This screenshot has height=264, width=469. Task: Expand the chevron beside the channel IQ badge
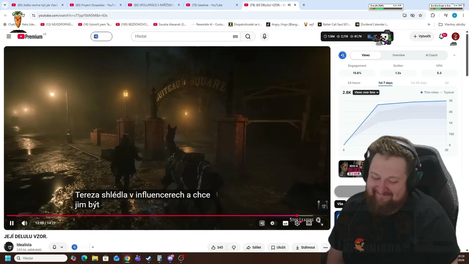click(x=93, y=247)
